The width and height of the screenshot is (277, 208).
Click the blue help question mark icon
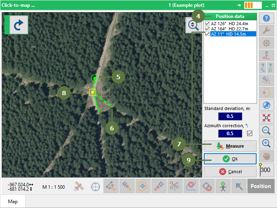[x=266, y=18]
